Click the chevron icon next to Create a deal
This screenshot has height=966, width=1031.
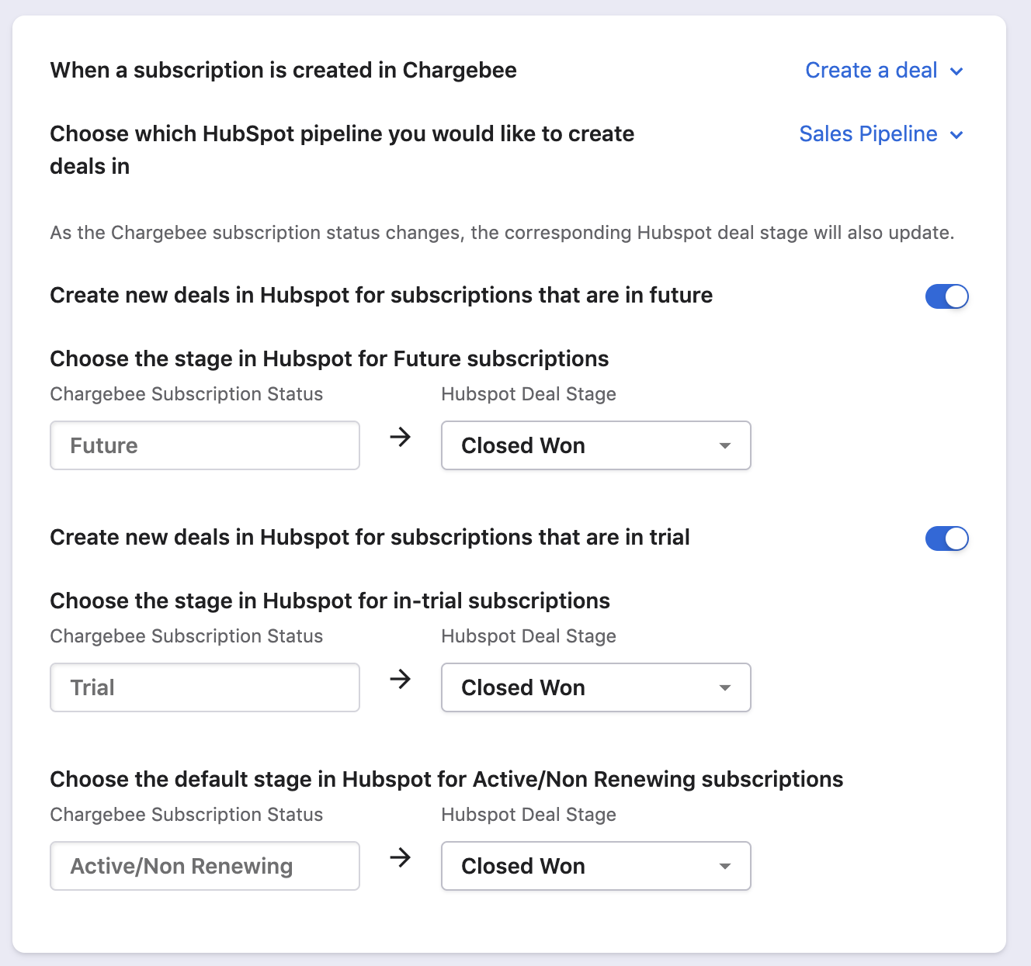(x=956, y=71)
